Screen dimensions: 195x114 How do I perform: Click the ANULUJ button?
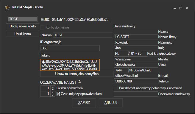pyautogui.click(x=111, y=103)
